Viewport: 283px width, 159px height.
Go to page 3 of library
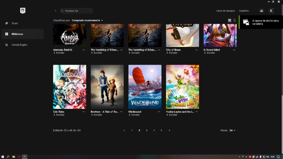click(146, 130)
